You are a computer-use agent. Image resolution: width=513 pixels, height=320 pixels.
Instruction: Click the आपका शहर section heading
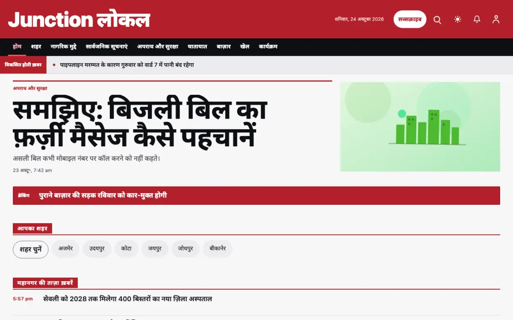(32, 229)
